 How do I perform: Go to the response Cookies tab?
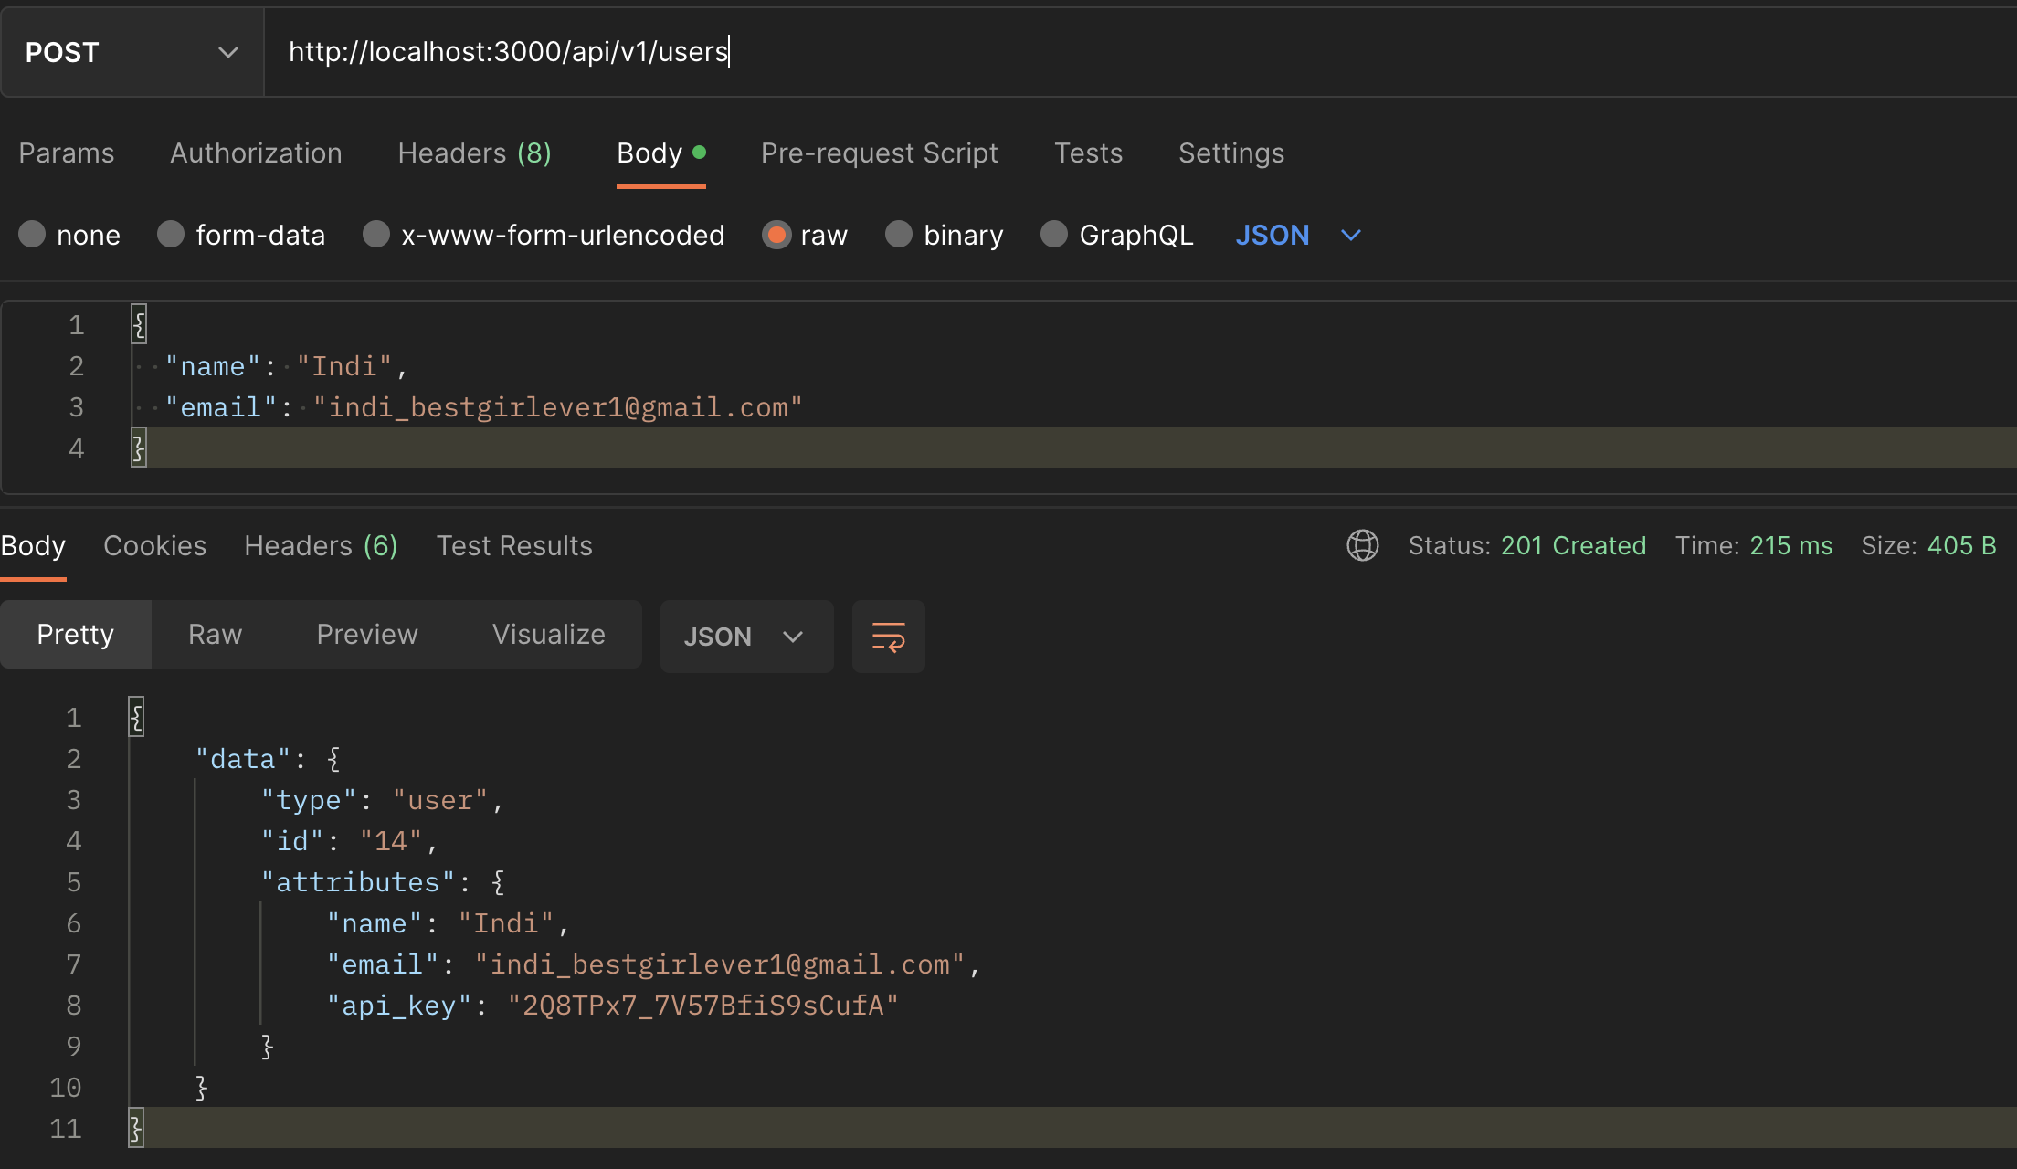click(x=154, y=545)
